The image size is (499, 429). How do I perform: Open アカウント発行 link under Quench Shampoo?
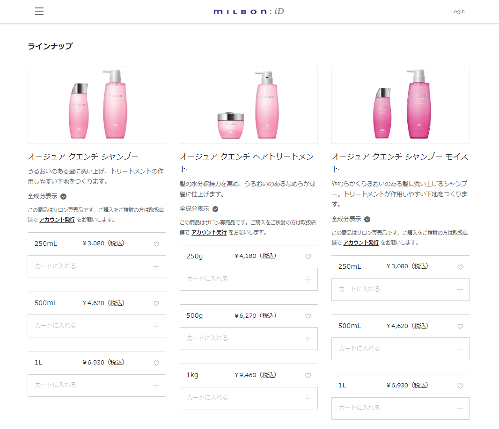[x=57, y=220]
